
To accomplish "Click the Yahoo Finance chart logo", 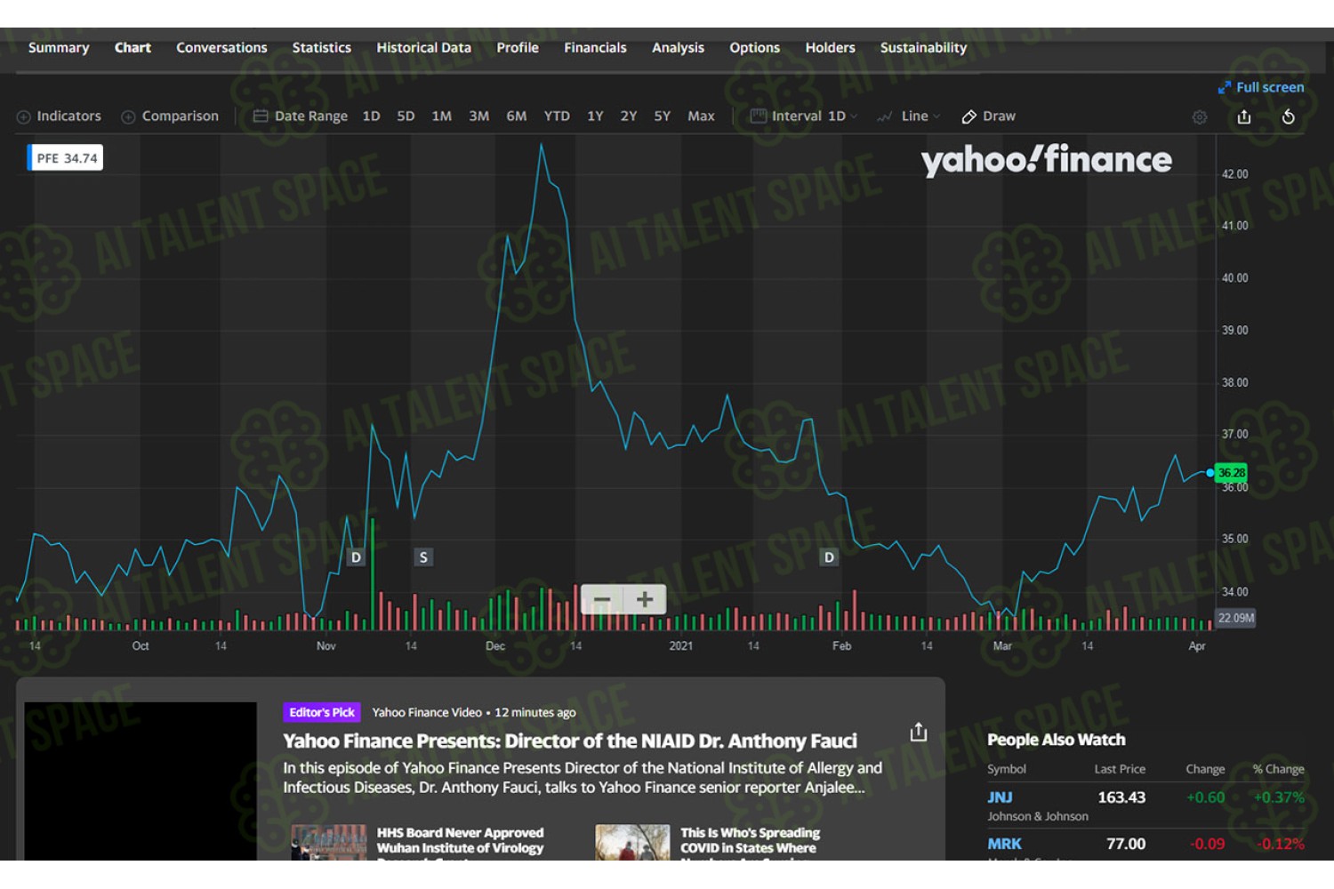I will (x=1047, y=160).
